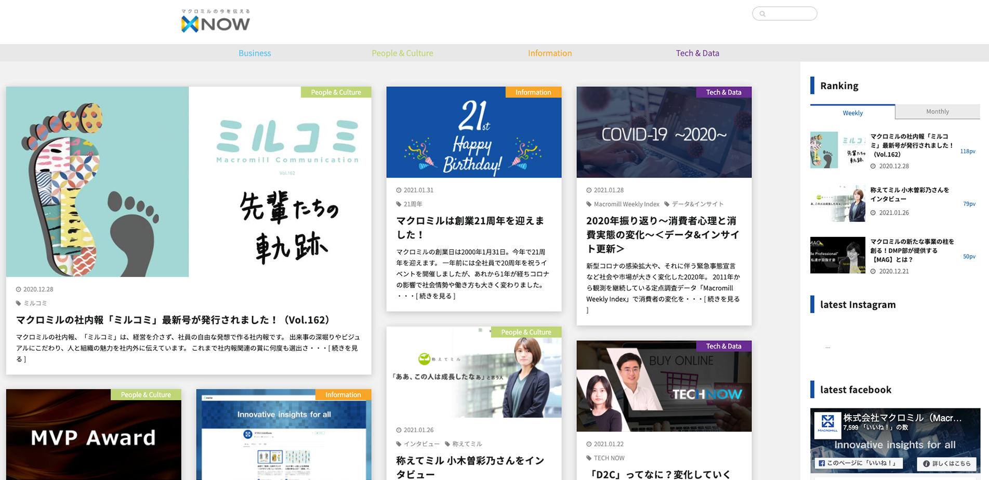Image resolution: width=989 pixels, height=480 pixels.
Task: Click the search magnifier icon
Action: coord(762,14)
